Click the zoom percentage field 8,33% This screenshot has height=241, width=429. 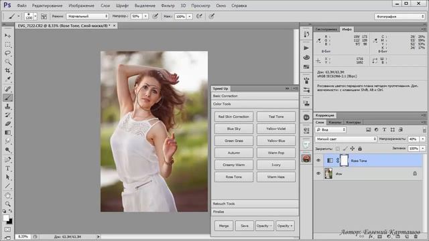point(23,236)
